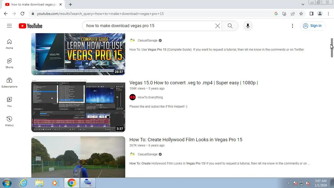Go to YouTube home via logo

tap(31, 26)
